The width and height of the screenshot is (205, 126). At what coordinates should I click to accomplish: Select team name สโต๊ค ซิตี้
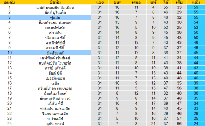click(55, 104)
